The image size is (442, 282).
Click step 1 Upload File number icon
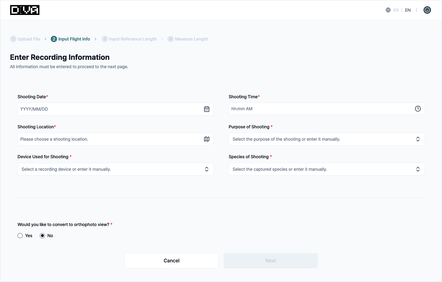coord(13,39)
